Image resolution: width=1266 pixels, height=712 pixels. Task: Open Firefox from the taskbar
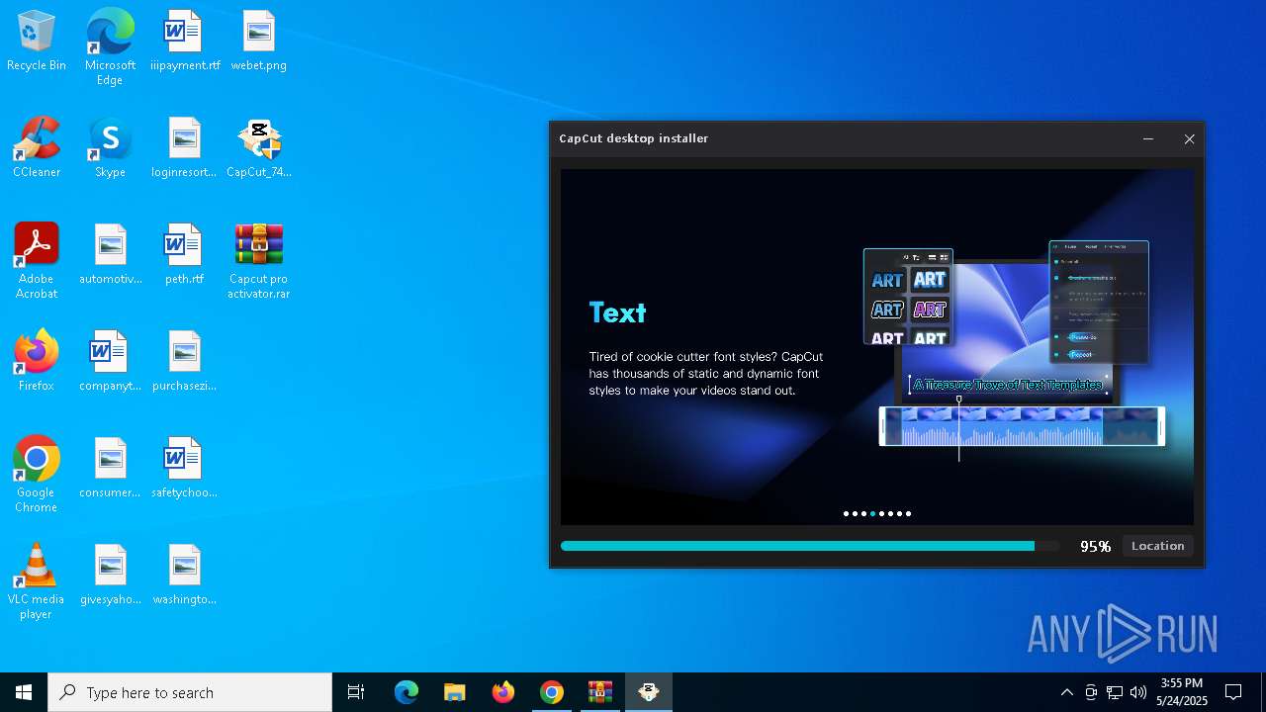(503, 692)
